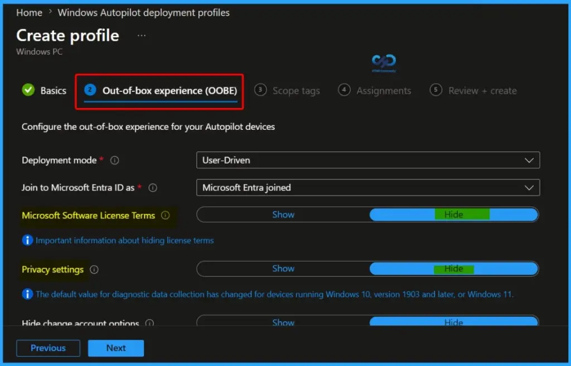Open info tooltip for Deployment mode

pyautogui.click(x=114, y=160)
